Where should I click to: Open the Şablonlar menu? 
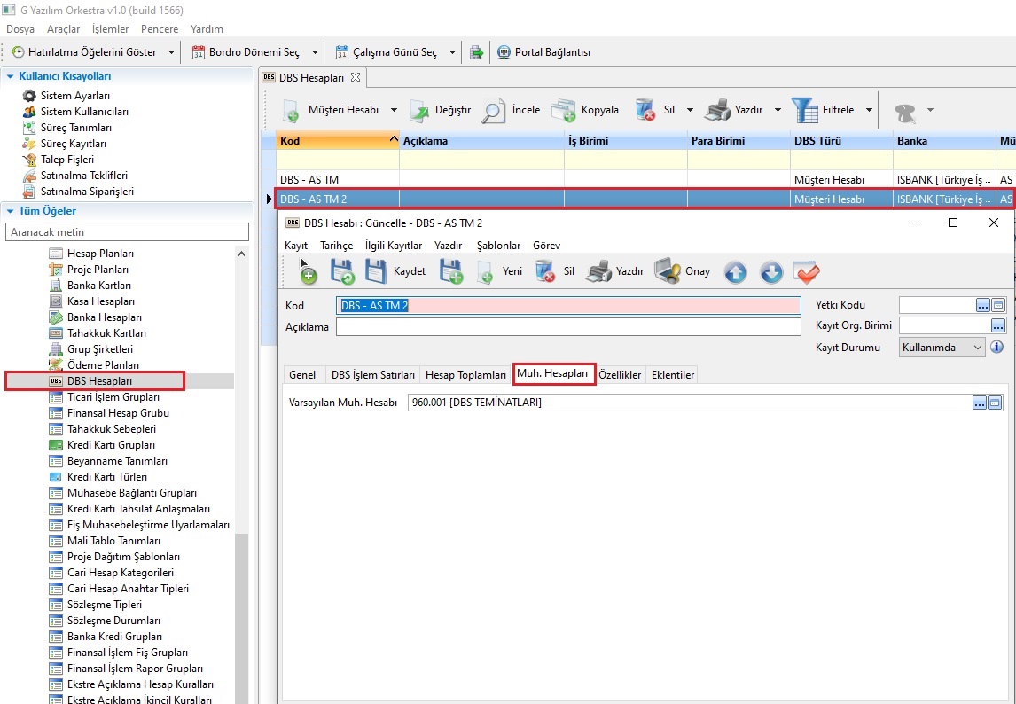coord(498,246)
